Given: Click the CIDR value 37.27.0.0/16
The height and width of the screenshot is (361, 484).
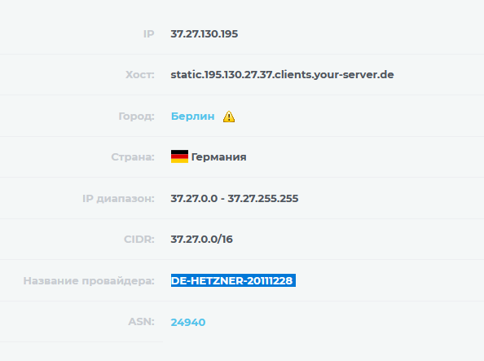Looking at the screenshot, I should pyautogui.click(x=201, y=239).
